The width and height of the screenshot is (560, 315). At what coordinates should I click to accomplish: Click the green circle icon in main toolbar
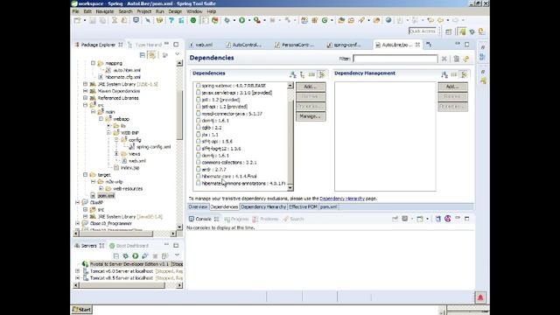click(x=193, y=20)
